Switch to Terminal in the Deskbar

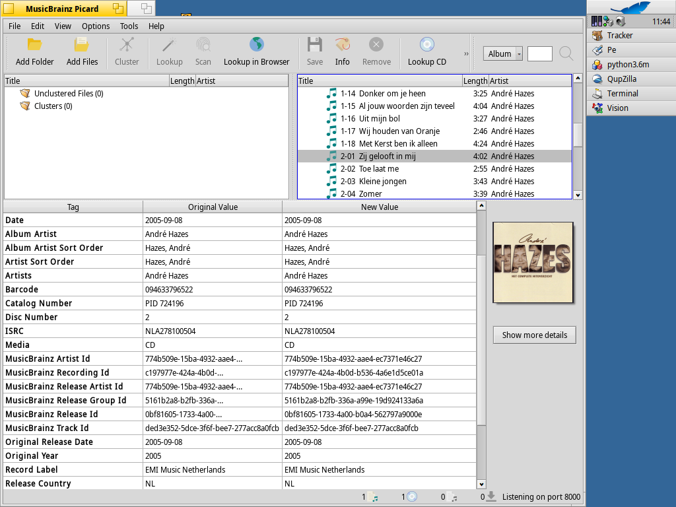click(x=630, y=94)
